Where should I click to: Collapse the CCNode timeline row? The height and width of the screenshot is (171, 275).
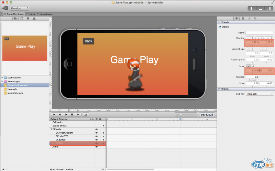pos(51,129)
